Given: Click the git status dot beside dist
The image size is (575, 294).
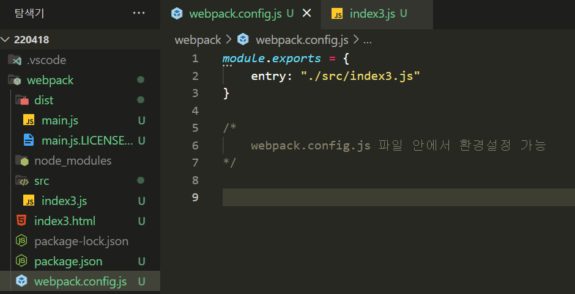Looking at the screenshot, I should tap(141, 100).
